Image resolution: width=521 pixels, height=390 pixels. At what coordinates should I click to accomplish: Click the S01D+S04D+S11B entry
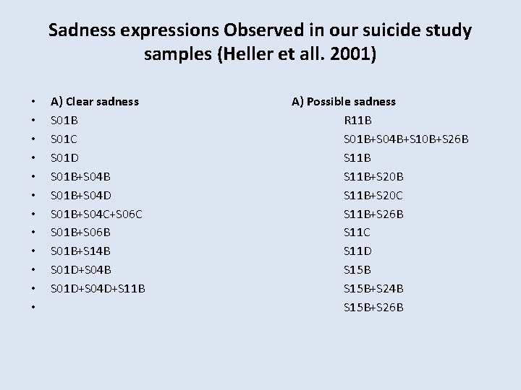coord(98,288)
